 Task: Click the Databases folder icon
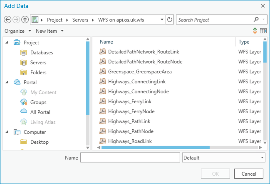click(23, 53)
